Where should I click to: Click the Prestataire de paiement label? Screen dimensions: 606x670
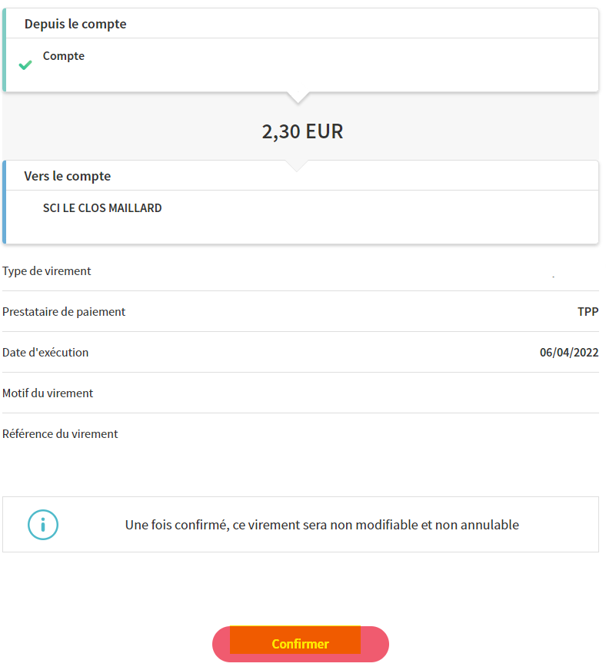click(64, 312)
